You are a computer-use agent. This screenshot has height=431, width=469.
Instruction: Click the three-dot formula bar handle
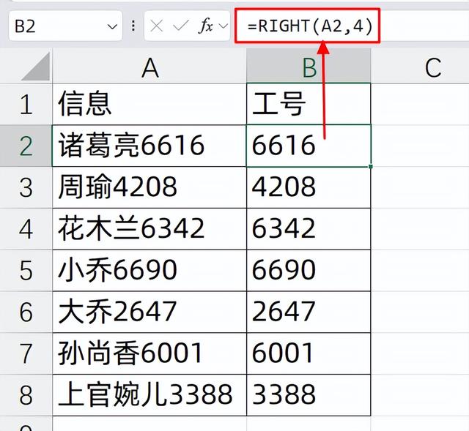tap(133, 26)
